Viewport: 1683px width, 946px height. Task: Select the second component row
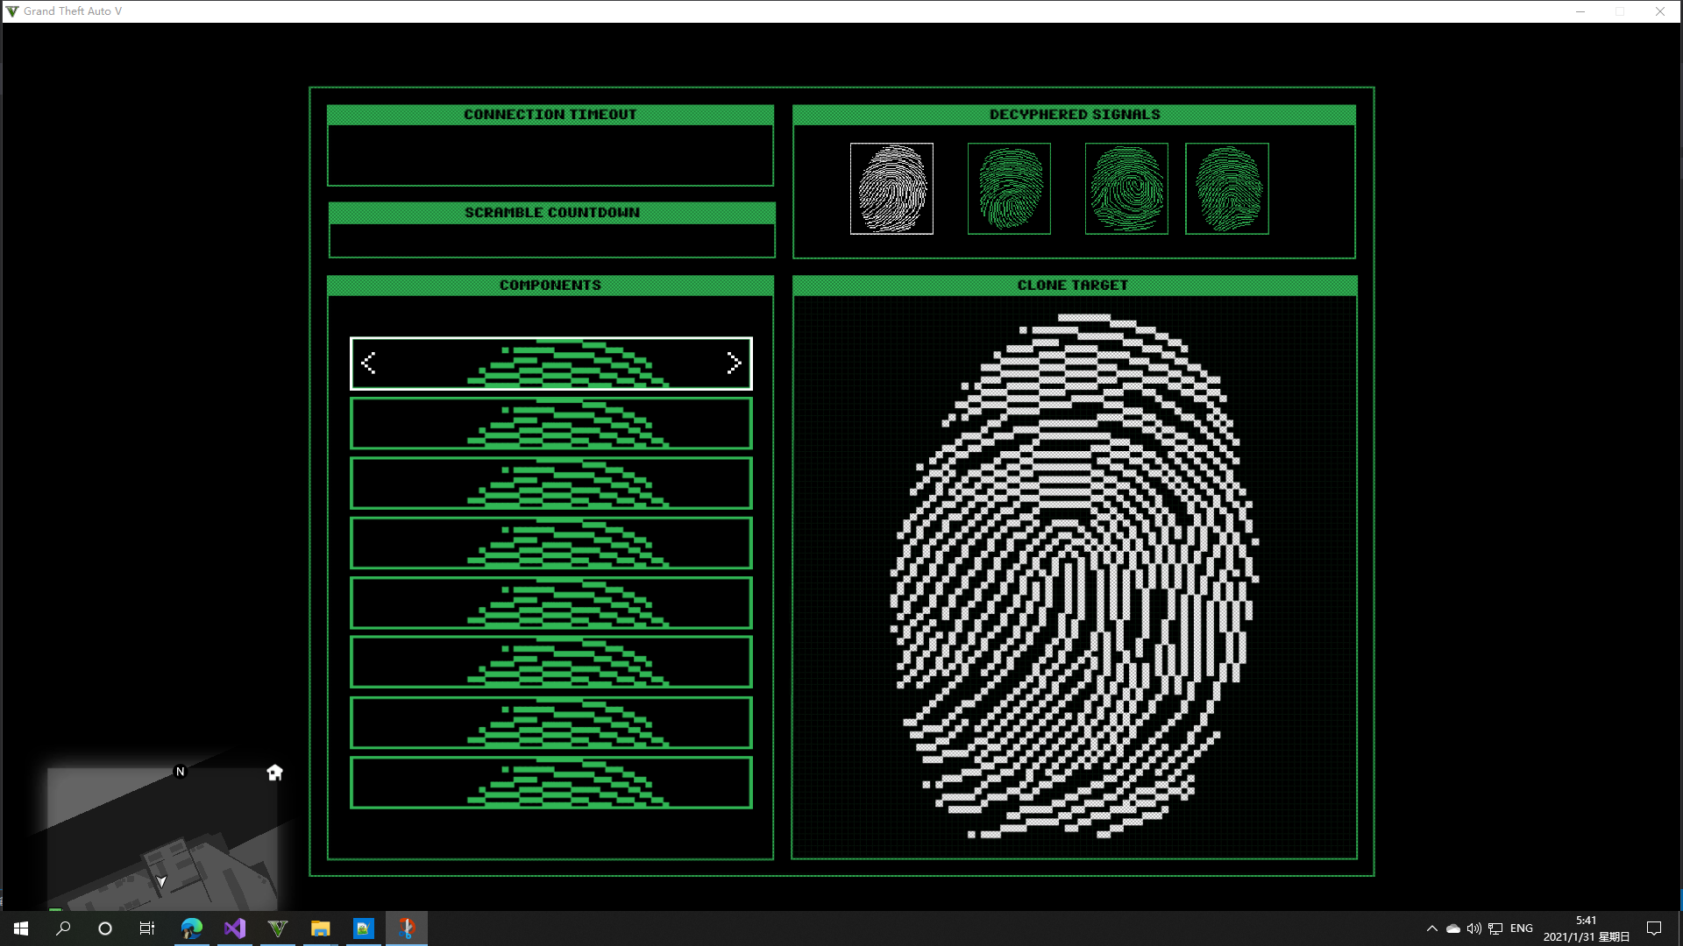coord(550,424)
